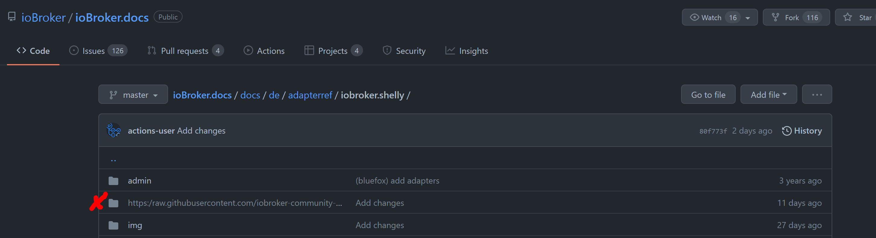This screenshot has width=876, height=238.
Task: Click the img folder icon
Action: [x=113, y=225]
